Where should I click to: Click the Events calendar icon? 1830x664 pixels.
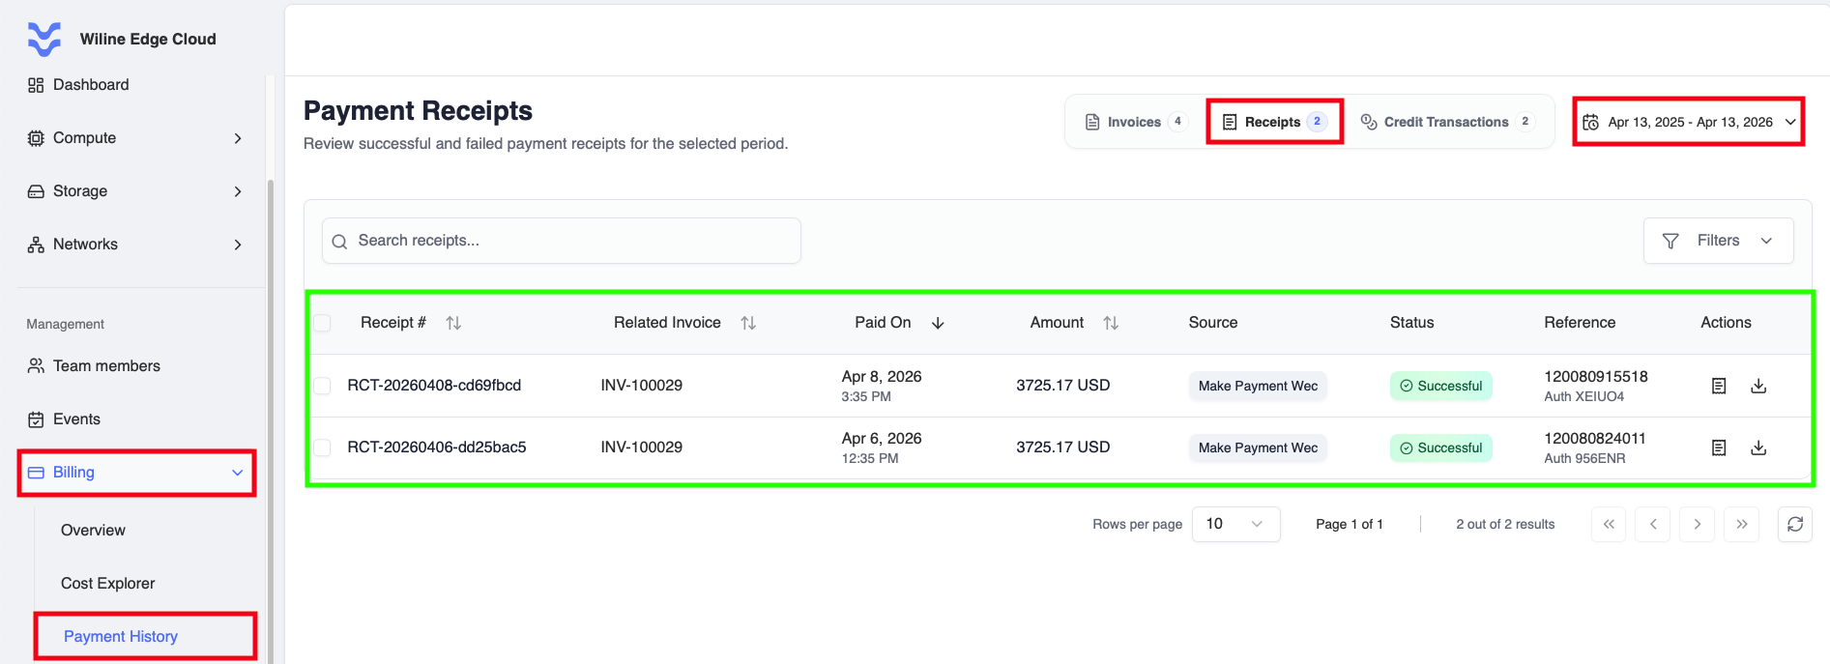[36, 419]
